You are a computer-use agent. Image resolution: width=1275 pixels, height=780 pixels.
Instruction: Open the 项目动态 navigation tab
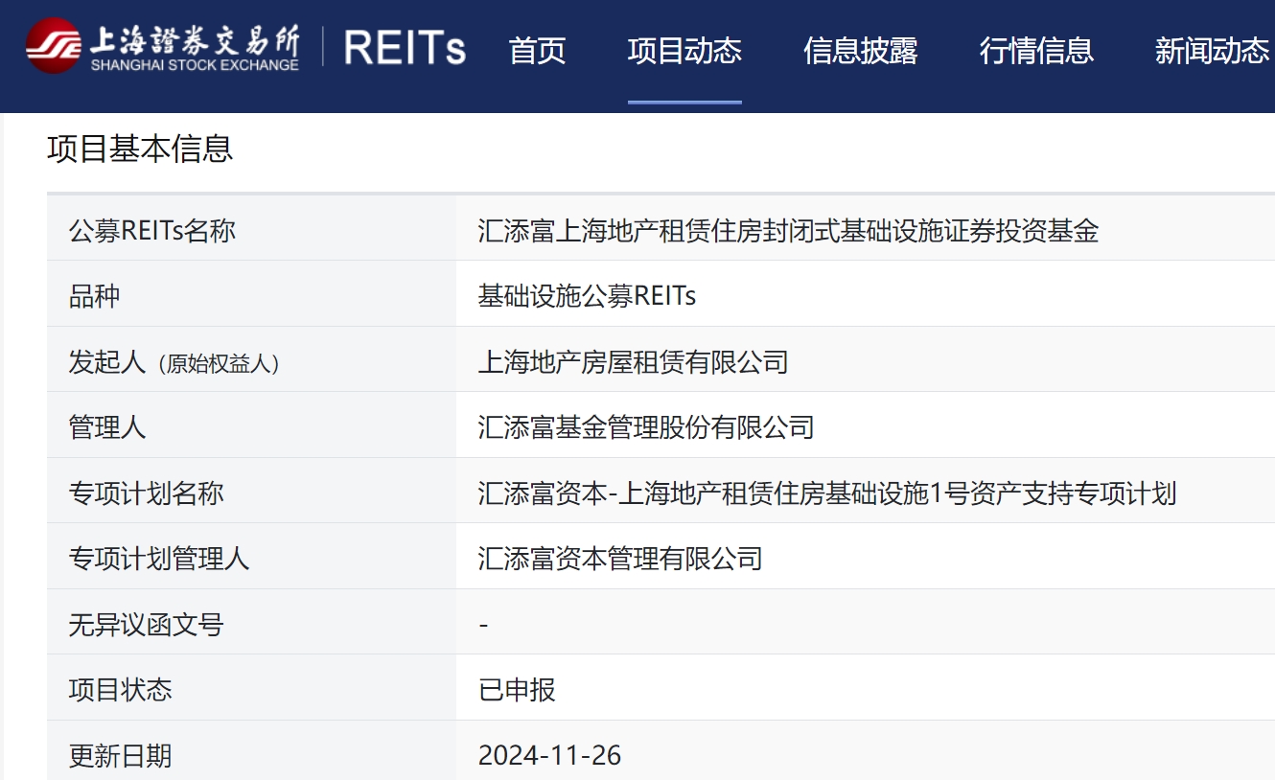pos(684,50)
